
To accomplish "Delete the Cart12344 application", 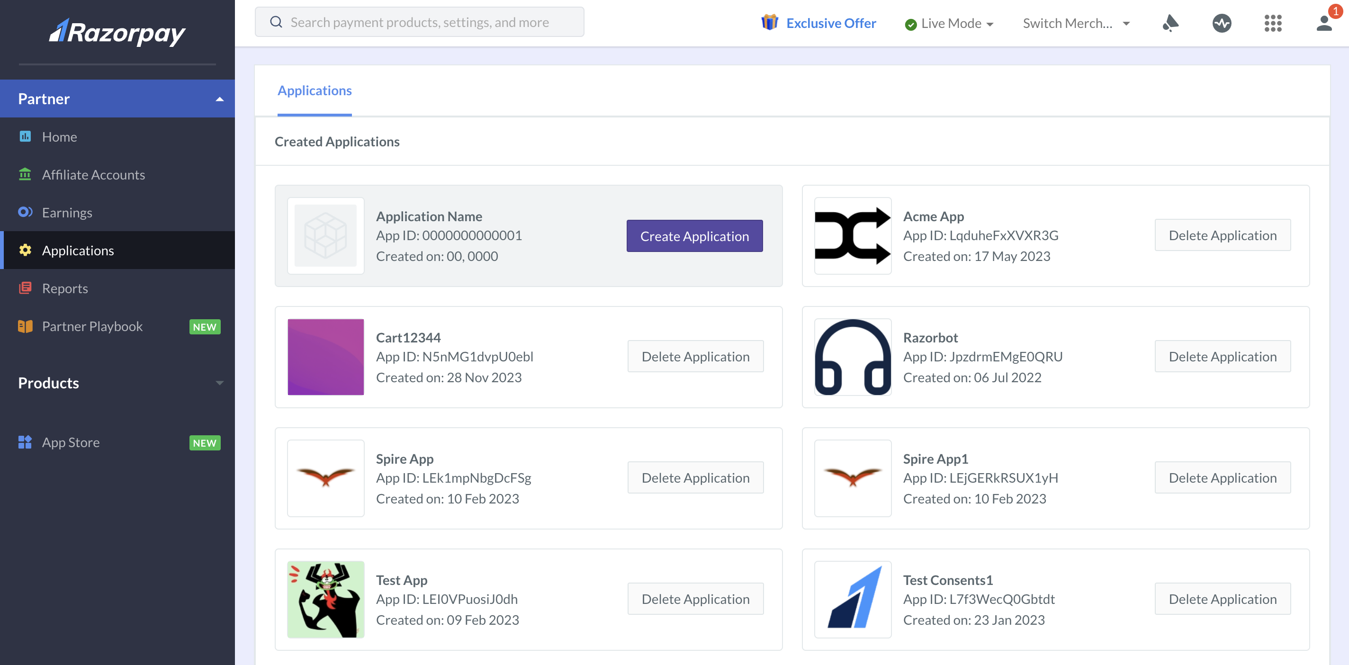I will [695, 356].
